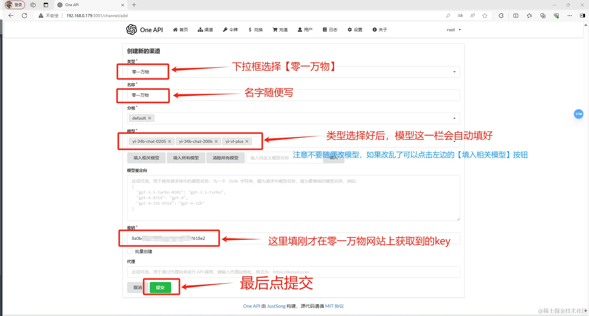Open the 类型 type dropdown
Viewport: 589px width, 316px height.
click(293, 72)
